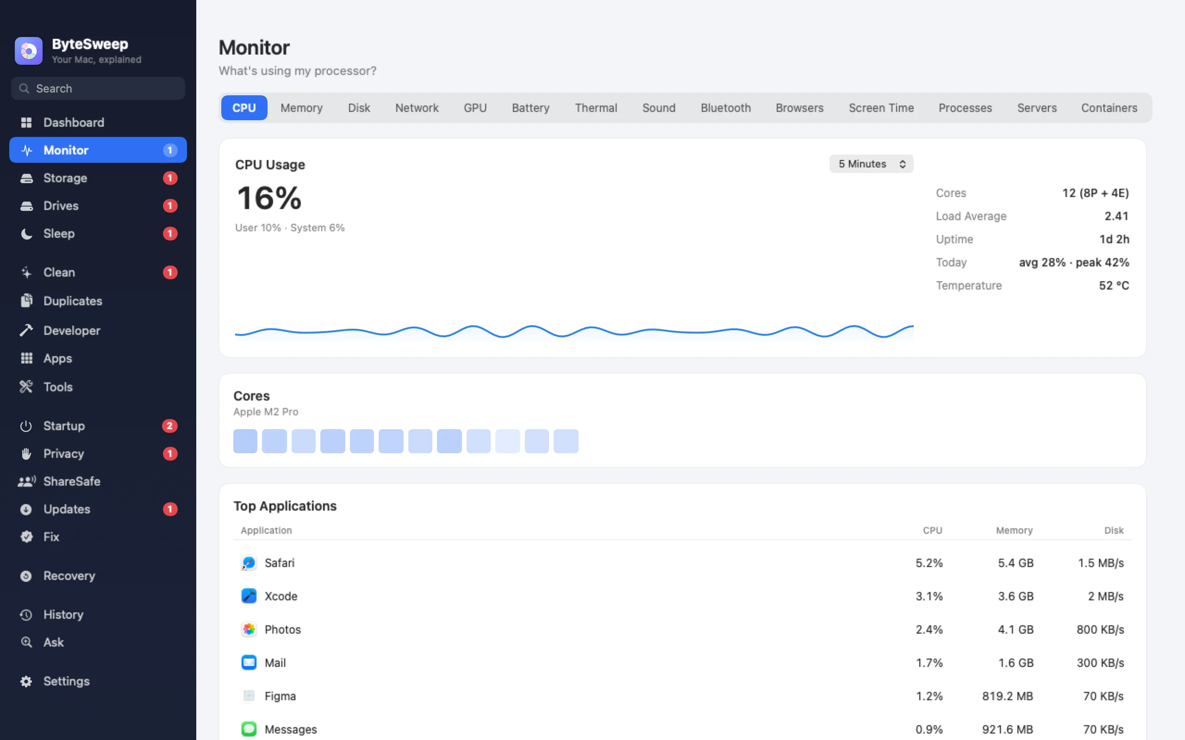Viewport: 1185px width, 740px height.
Task: Open the Privacy hand icon
Action: pos(26,454)
